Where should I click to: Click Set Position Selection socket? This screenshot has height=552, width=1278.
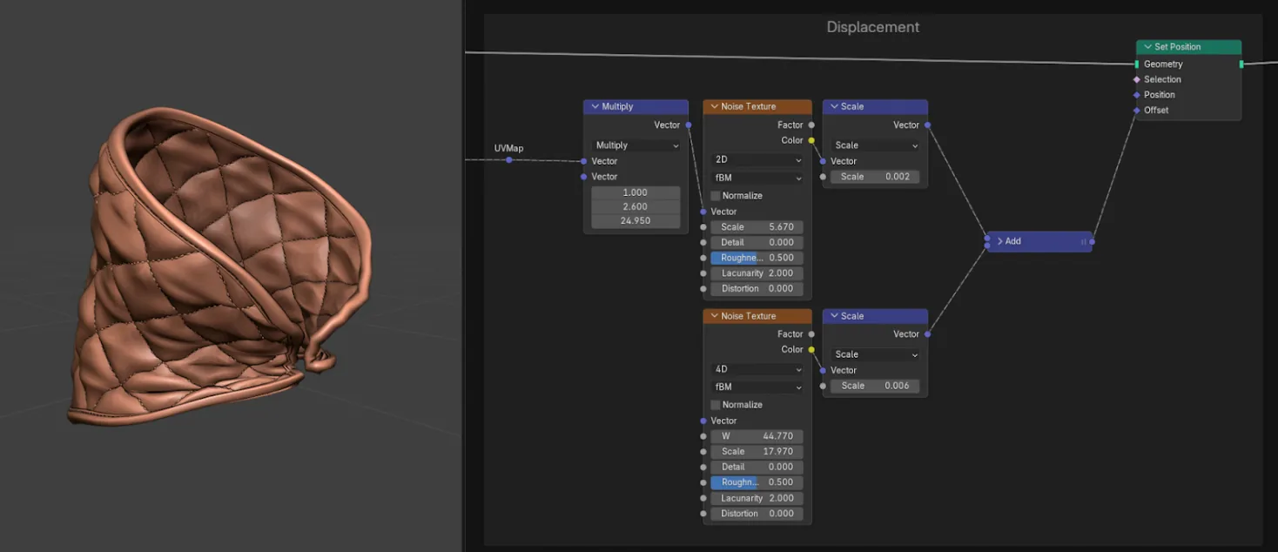1137,79
